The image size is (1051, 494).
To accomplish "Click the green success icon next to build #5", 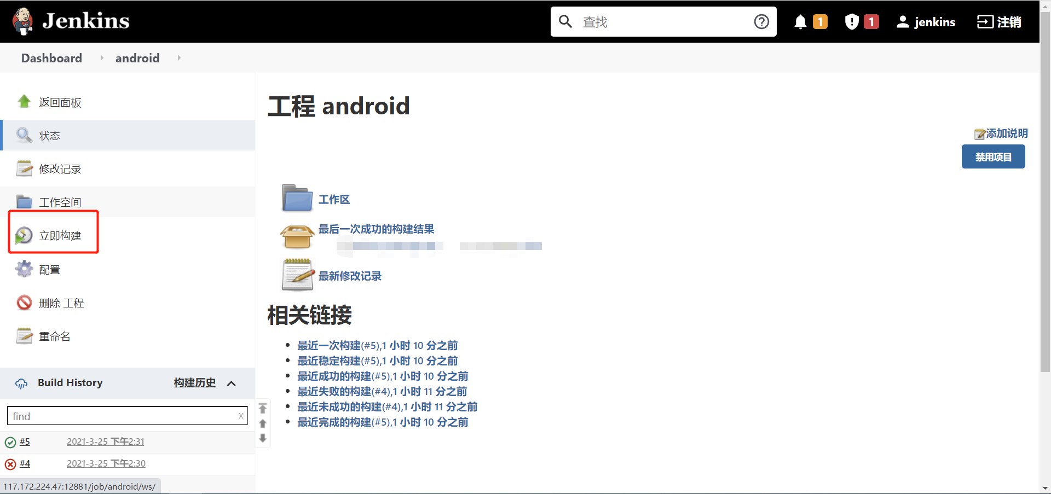I will [10, 441].
